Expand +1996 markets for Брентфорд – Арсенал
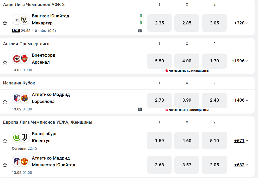The height and width of the screenshot is (178, 258). click(x=240, y=61)
